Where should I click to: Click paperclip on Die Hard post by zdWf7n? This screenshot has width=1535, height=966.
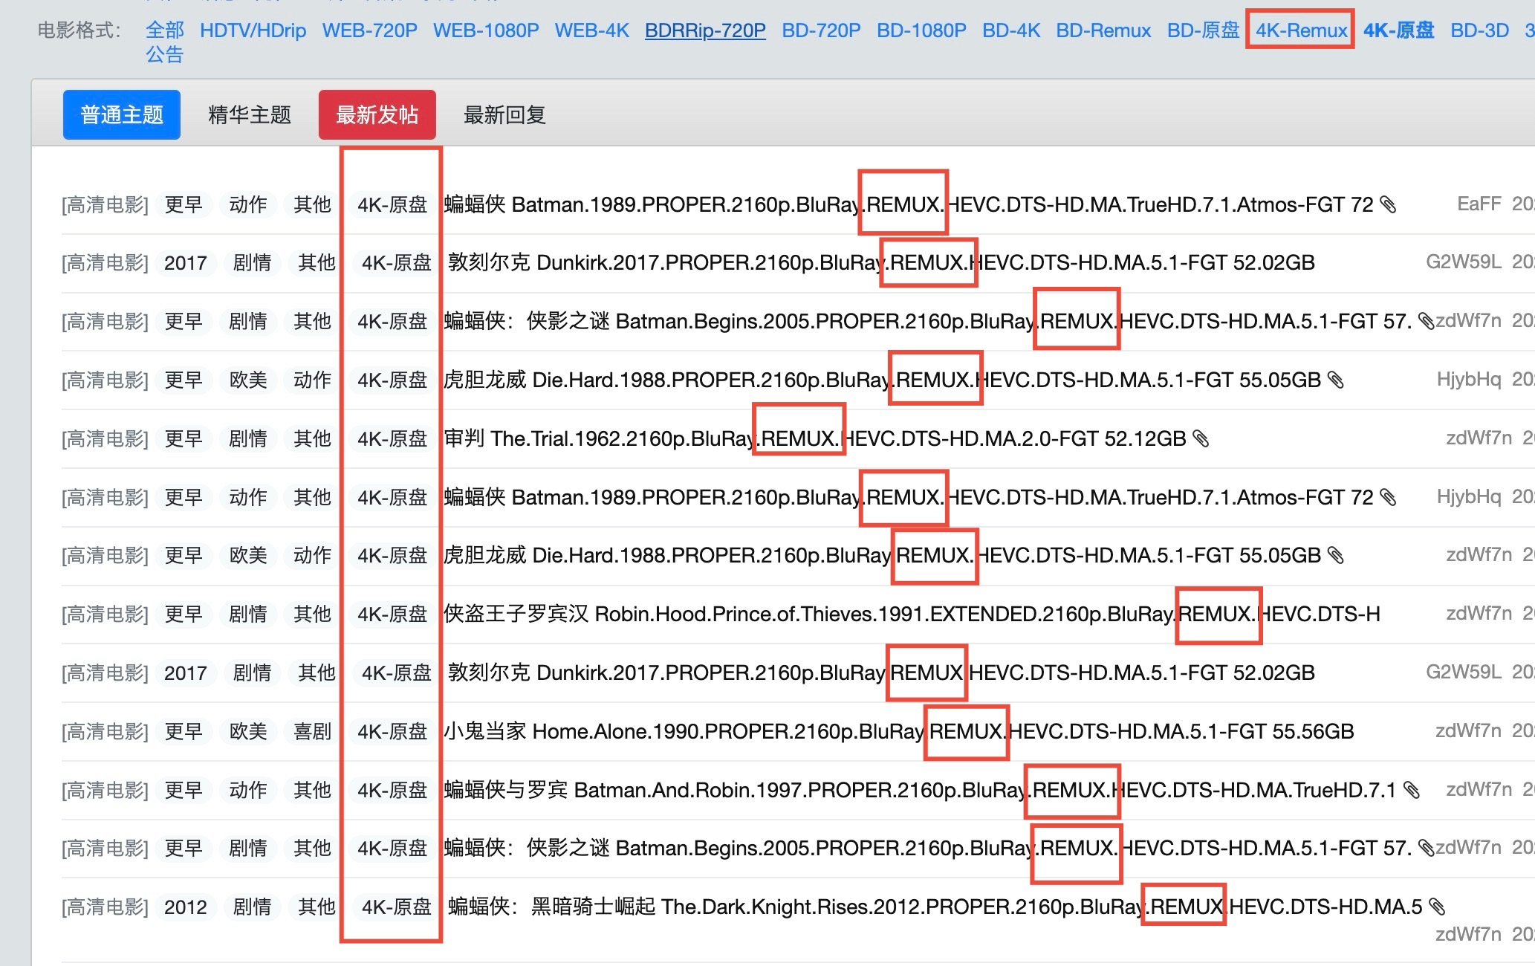[x=1336, y=555]
